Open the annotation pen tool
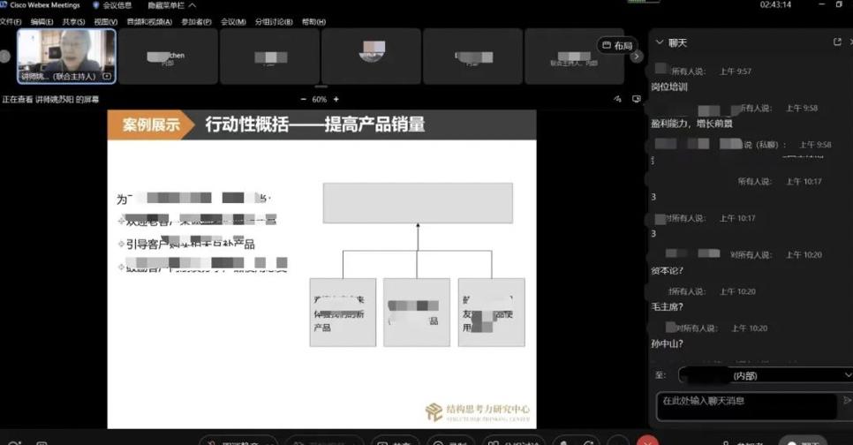853x445 pixels. [615, 100]
